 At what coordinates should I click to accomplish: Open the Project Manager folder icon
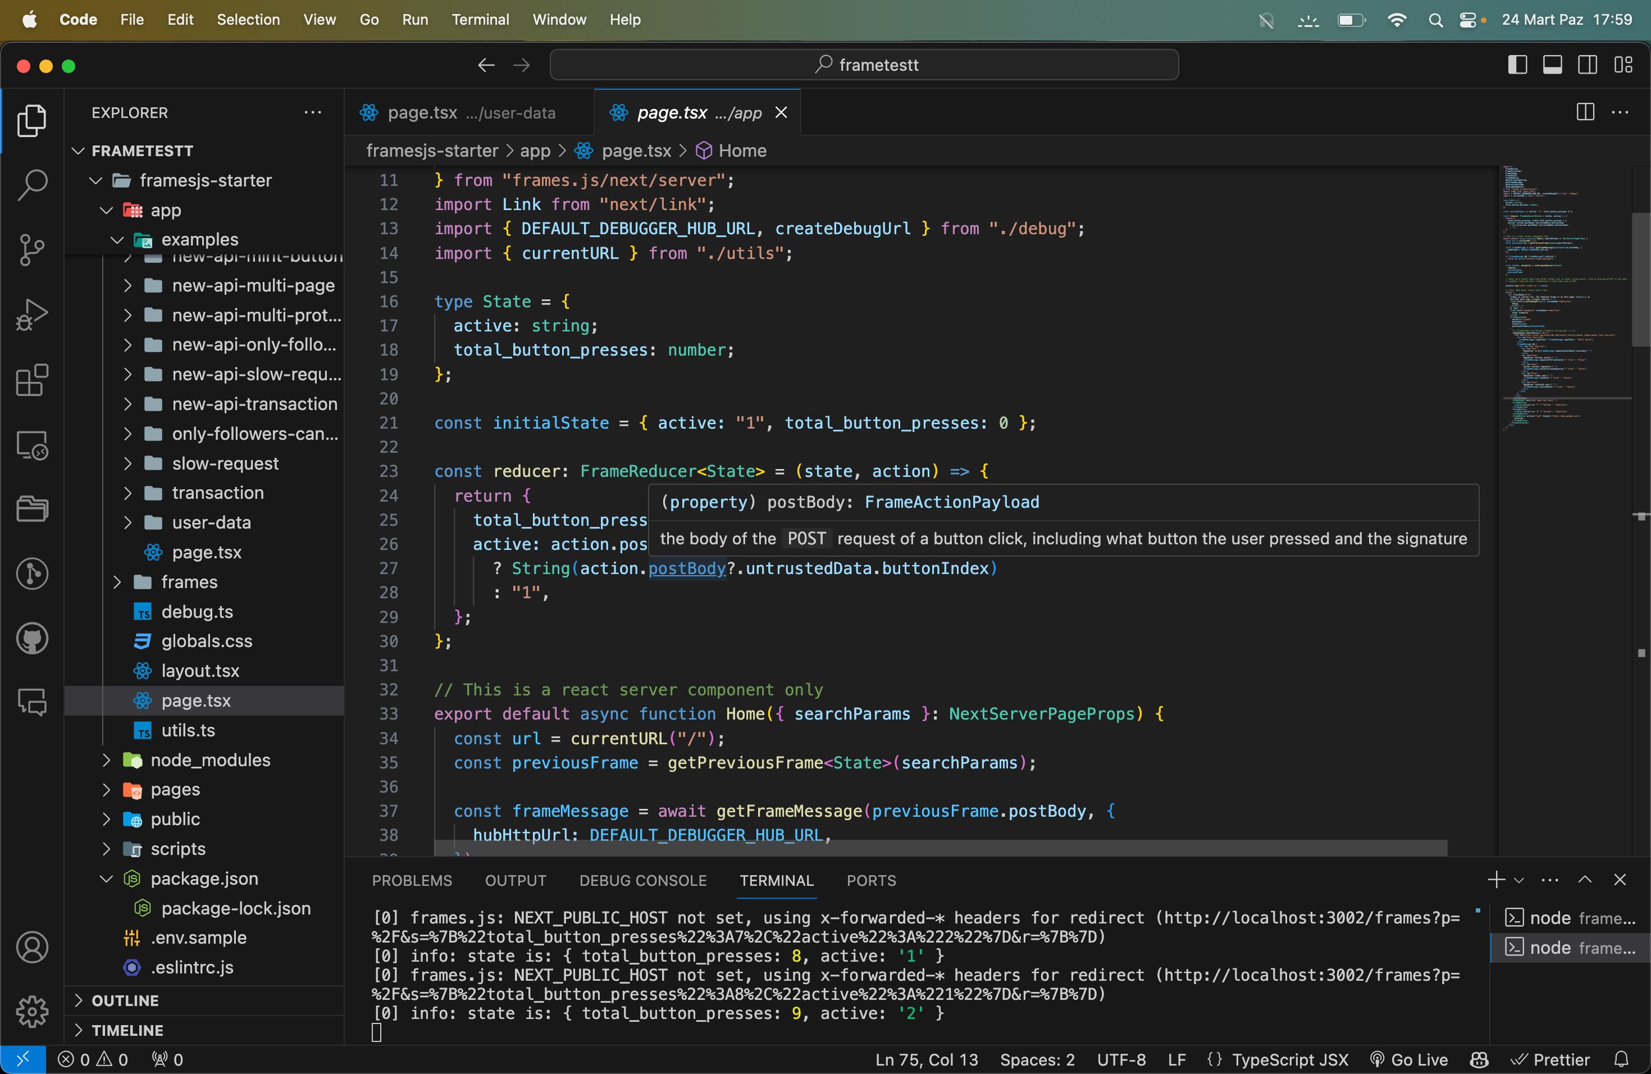tap(32, 508)
